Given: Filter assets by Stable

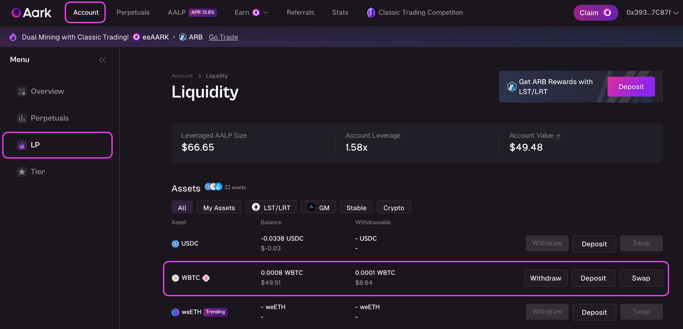Looking at the screenshot, I should point(356,208).
